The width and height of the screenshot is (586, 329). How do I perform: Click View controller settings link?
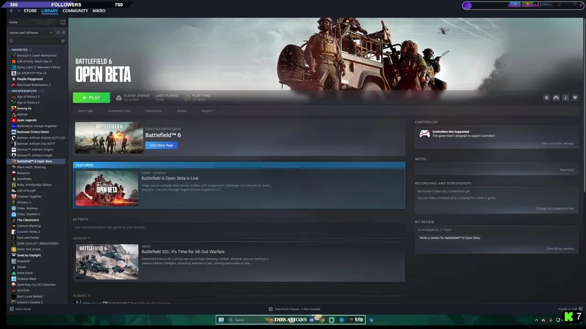[x=557, y=143]
